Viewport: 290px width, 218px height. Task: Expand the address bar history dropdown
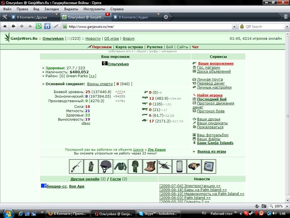point(234,27)
